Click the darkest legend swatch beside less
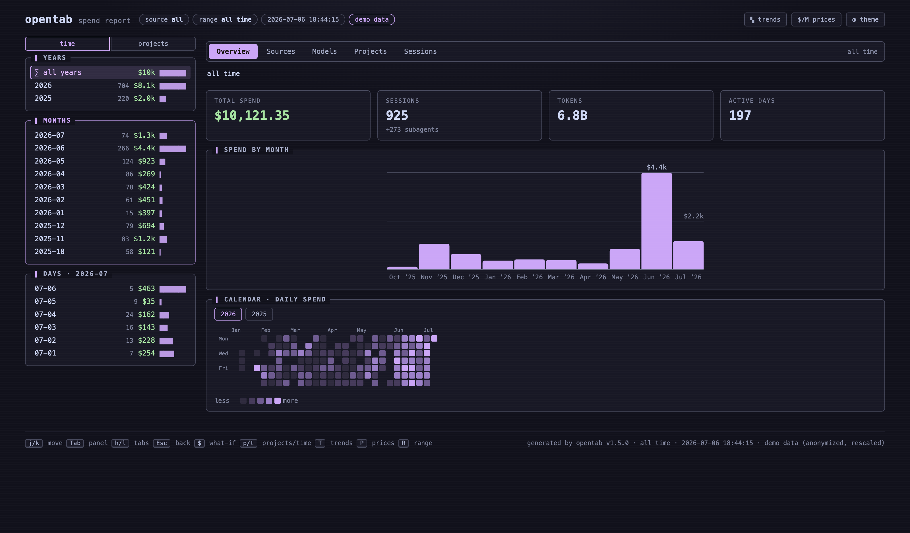Image resolution: width=910 pixels, height=533 pixels. (x=243, y=401)
